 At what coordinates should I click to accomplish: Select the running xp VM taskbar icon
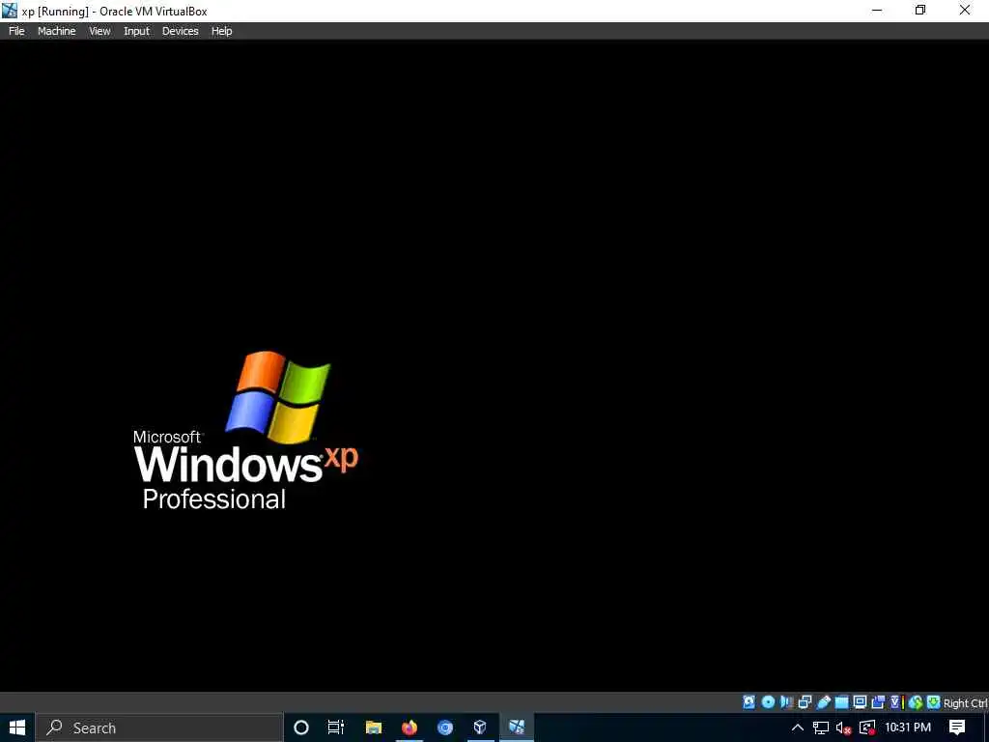pyautogui.click(x=517, y=728)
